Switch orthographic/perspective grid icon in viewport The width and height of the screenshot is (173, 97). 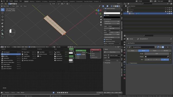101,25
